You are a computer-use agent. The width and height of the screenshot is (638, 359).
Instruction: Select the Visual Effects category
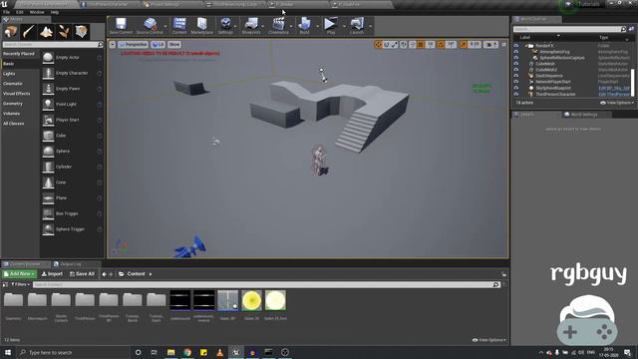[x=17, y=94]
